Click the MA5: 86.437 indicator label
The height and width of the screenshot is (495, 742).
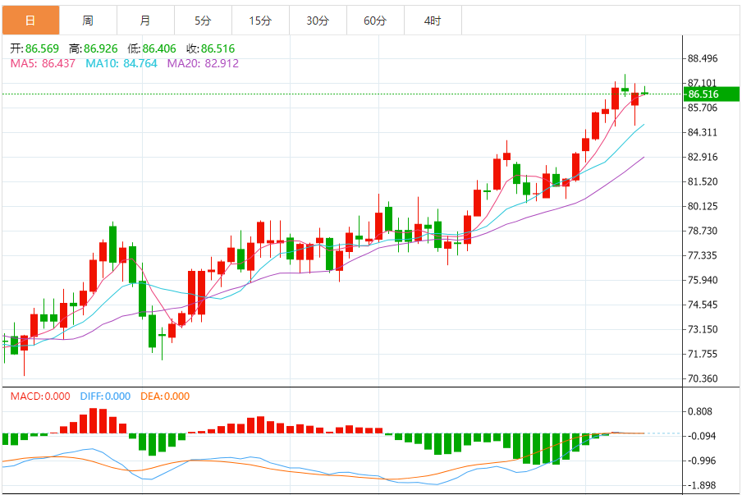coord(43,63)
